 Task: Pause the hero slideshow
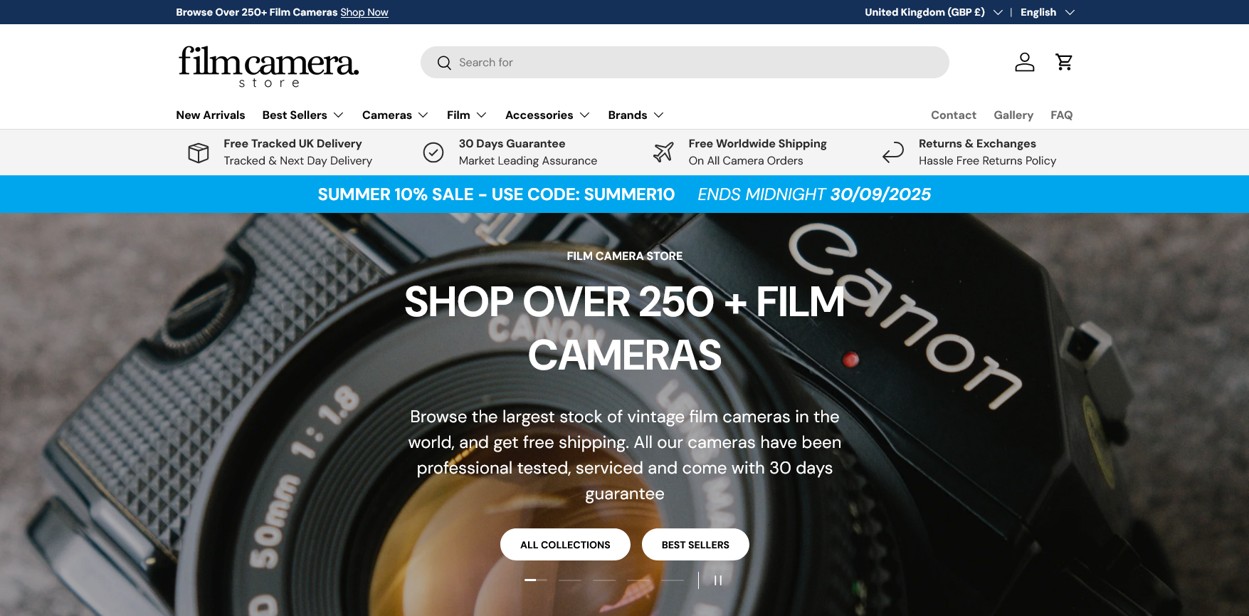(718, 580)
